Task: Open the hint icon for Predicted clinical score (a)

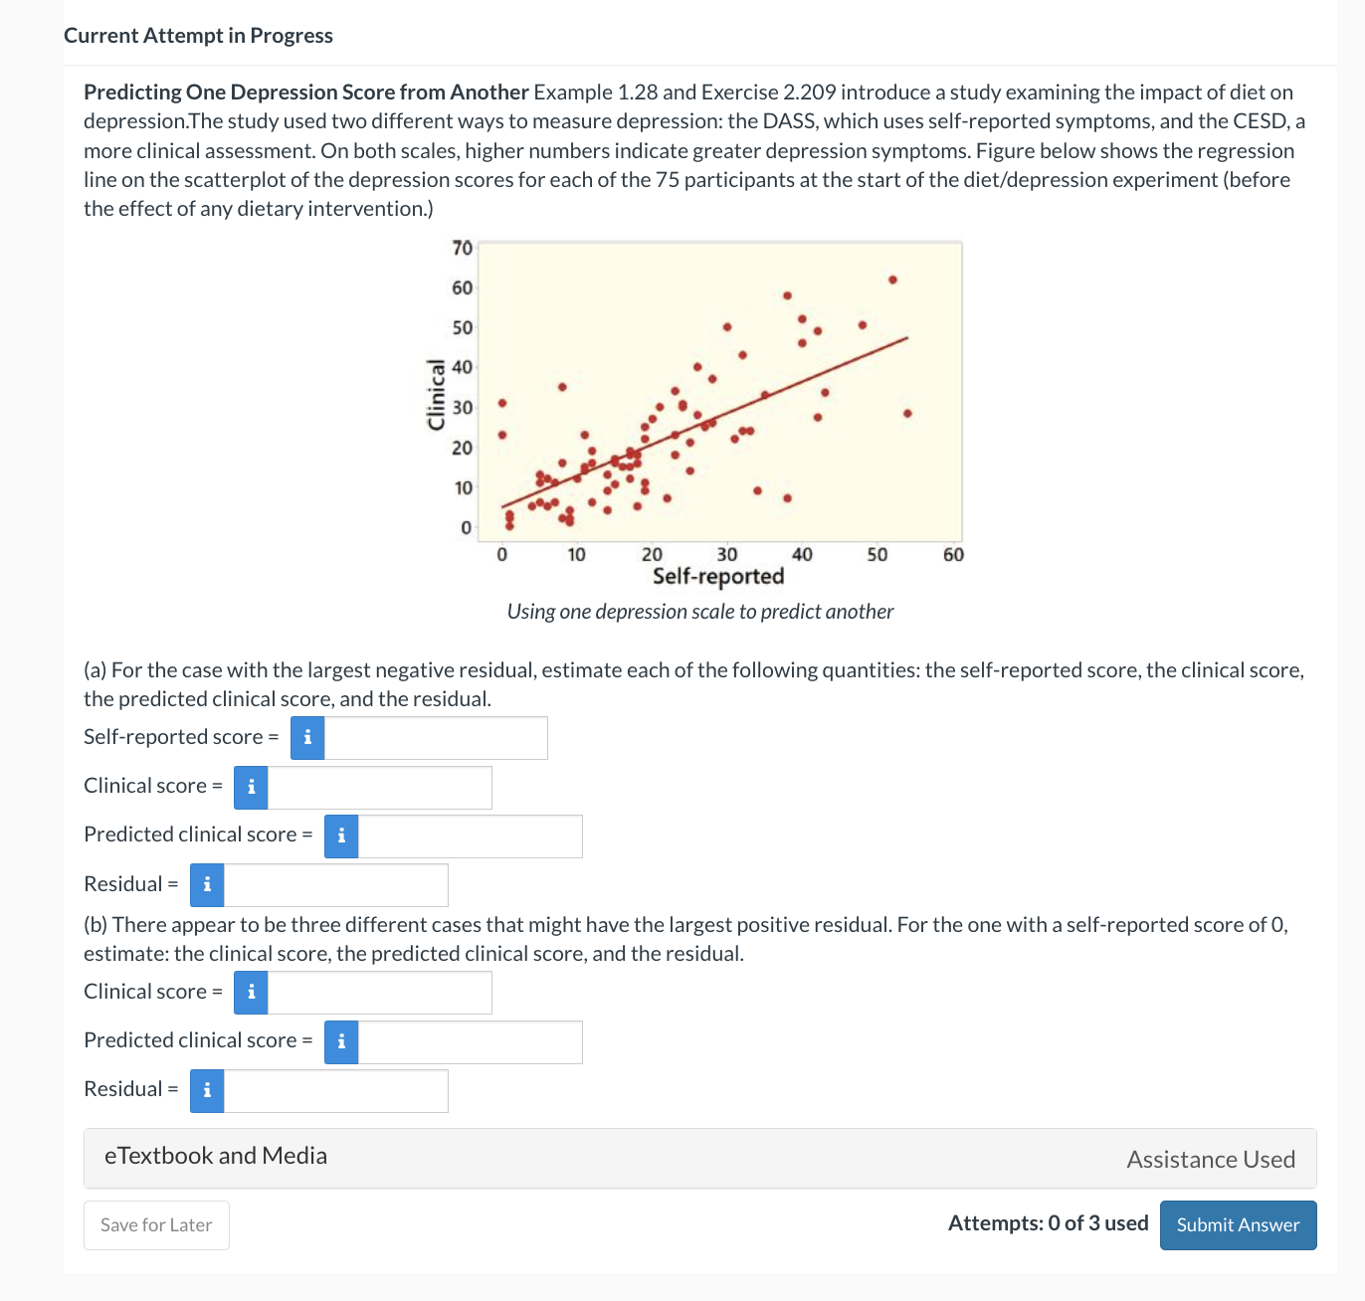Action: 340,836
